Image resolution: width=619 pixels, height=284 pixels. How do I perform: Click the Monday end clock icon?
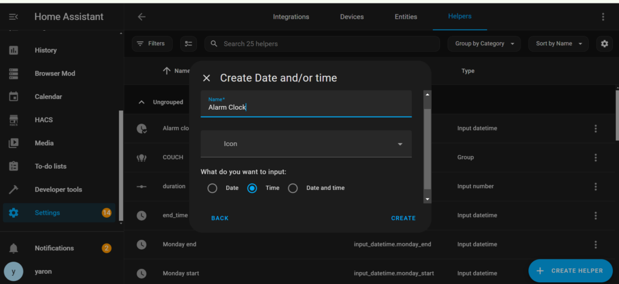pos(141,244)
